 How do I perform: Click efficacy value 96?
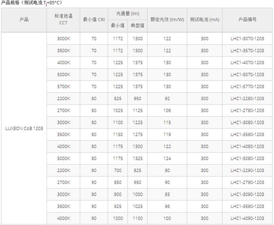tap(167, 206)
